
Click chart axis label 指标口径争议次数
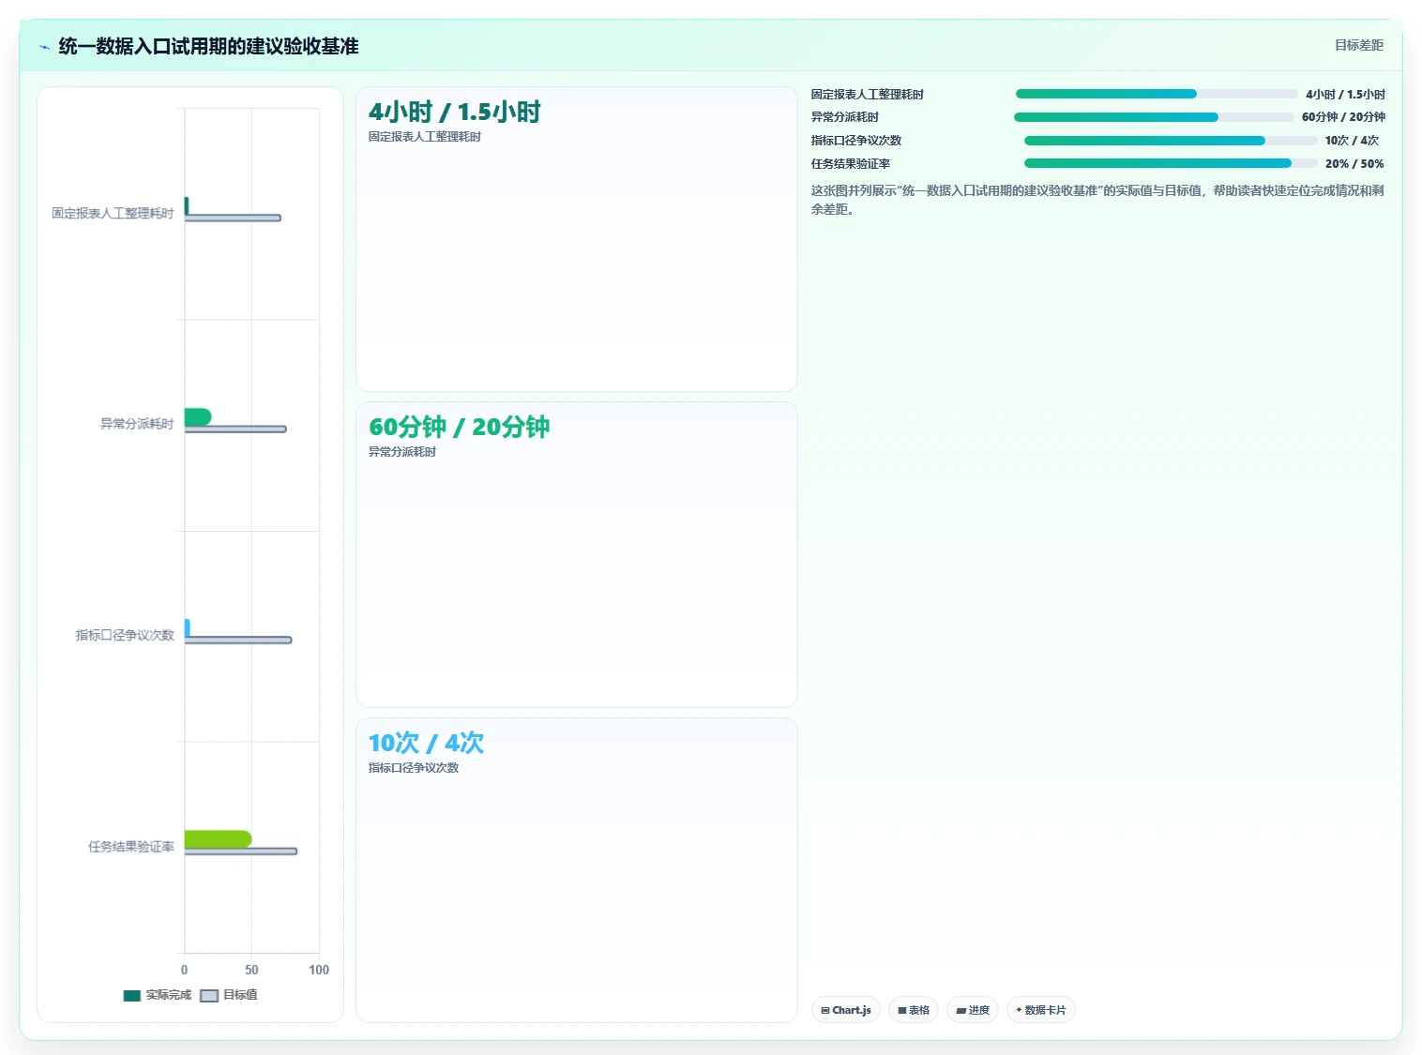coord(125,635)
